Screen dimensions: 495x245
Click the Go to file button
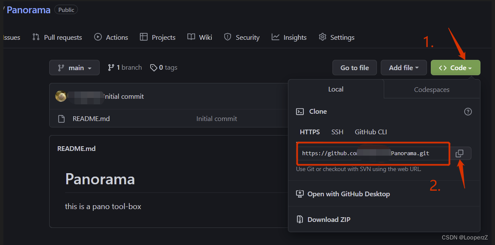click(x=355, y=68)
